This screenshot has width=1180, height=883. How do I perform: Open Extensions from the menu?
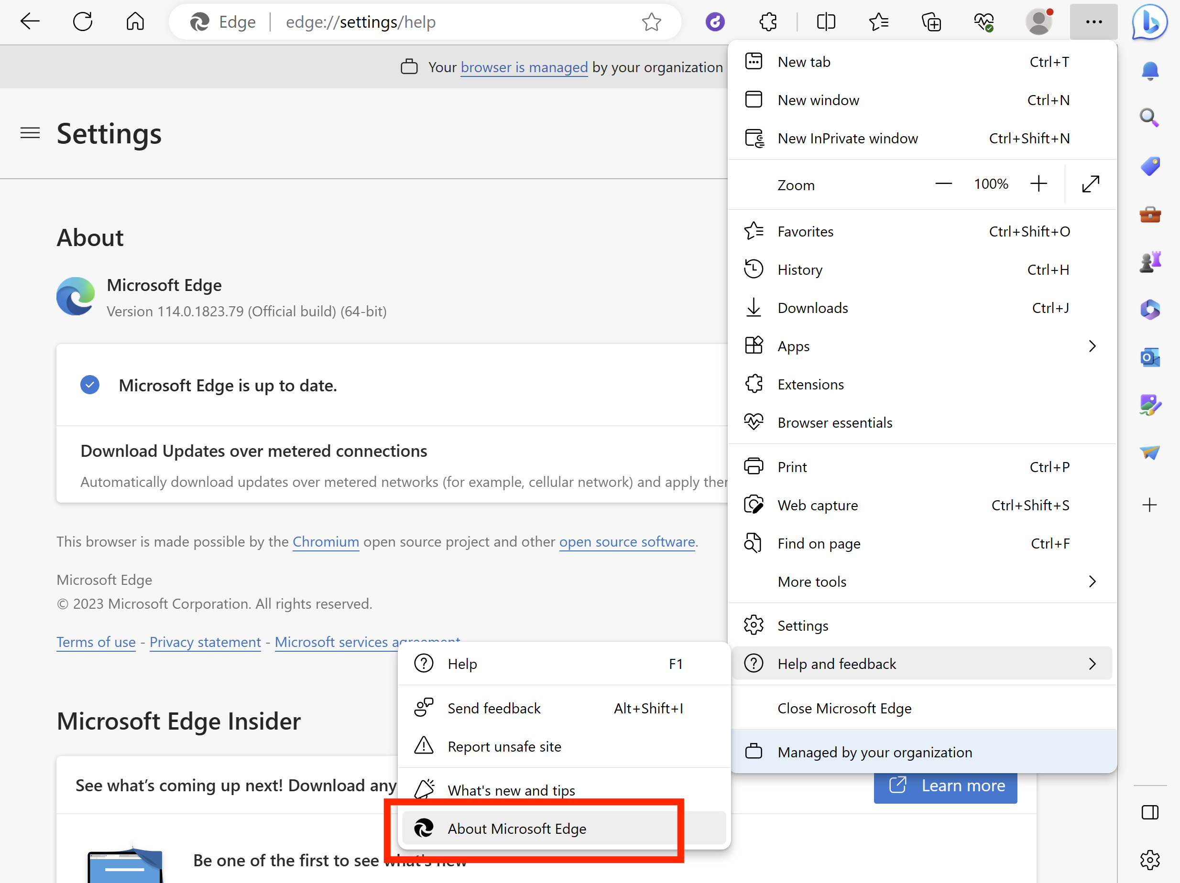coord(922,385)
